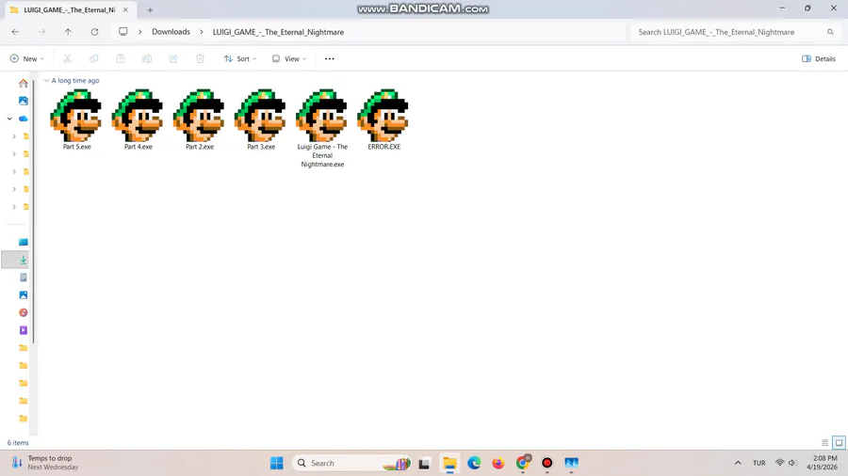
Task: Click the taskbar Search box
Action: [351, 463]
